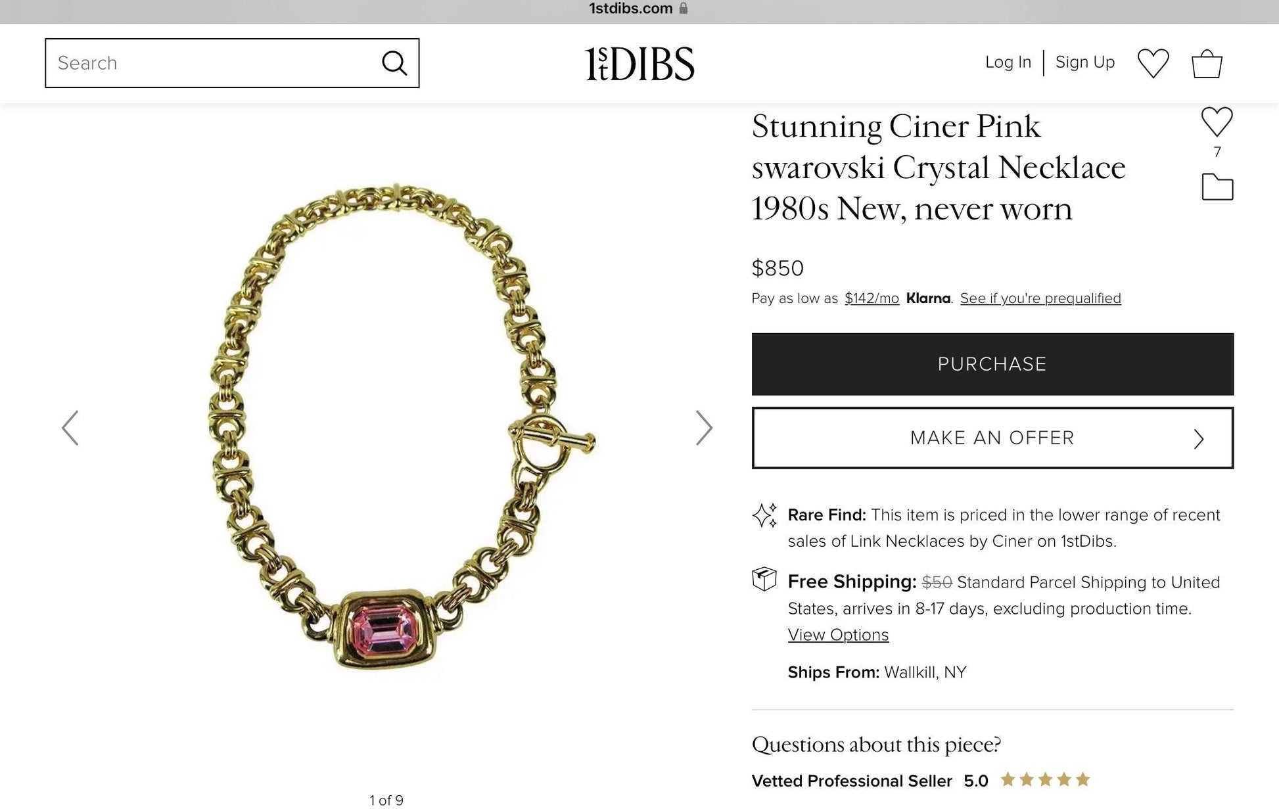Open favorites heart icon in header
This screenshot has height=809, width=1279.
(x=1153, y=64)
